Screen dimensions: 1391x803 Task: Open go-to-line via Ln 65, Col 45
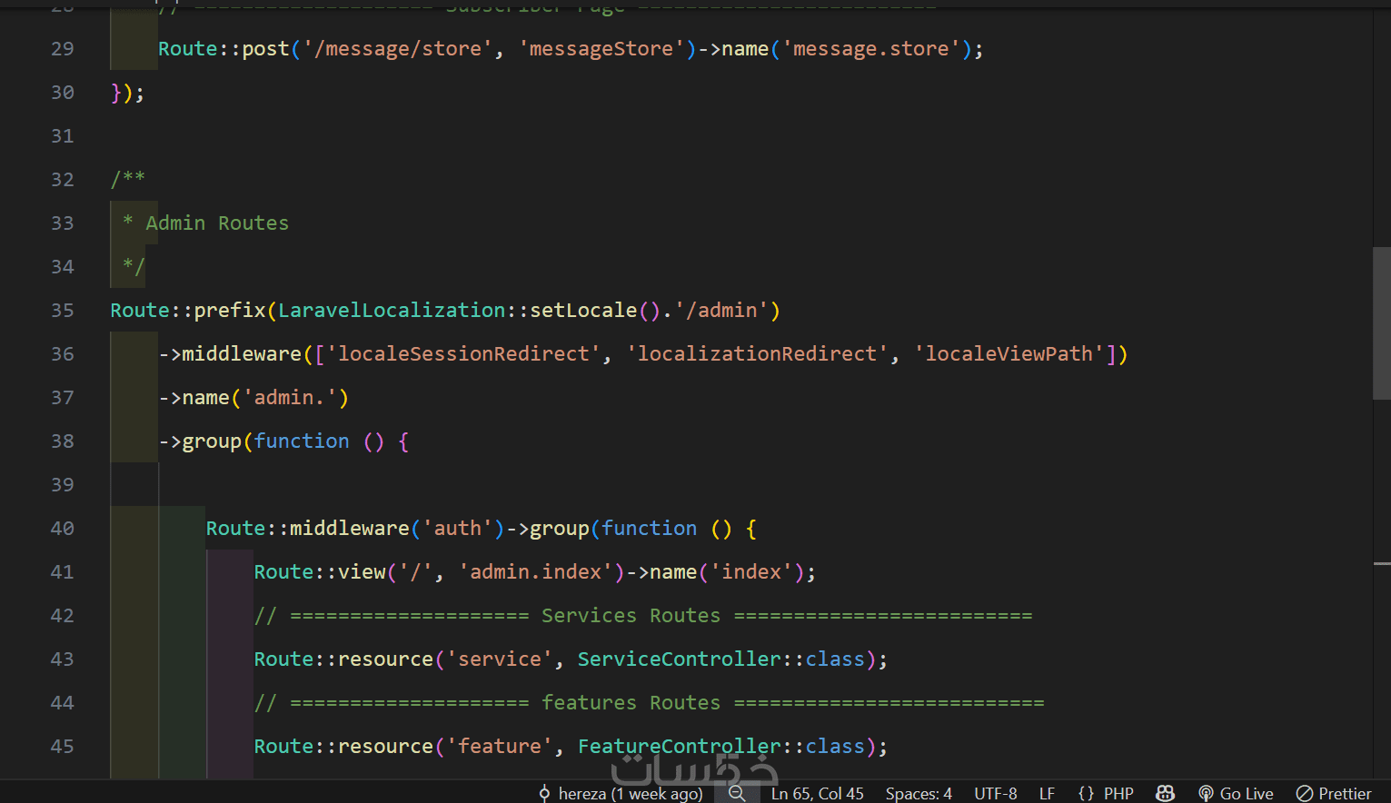(x=818, y=793)
